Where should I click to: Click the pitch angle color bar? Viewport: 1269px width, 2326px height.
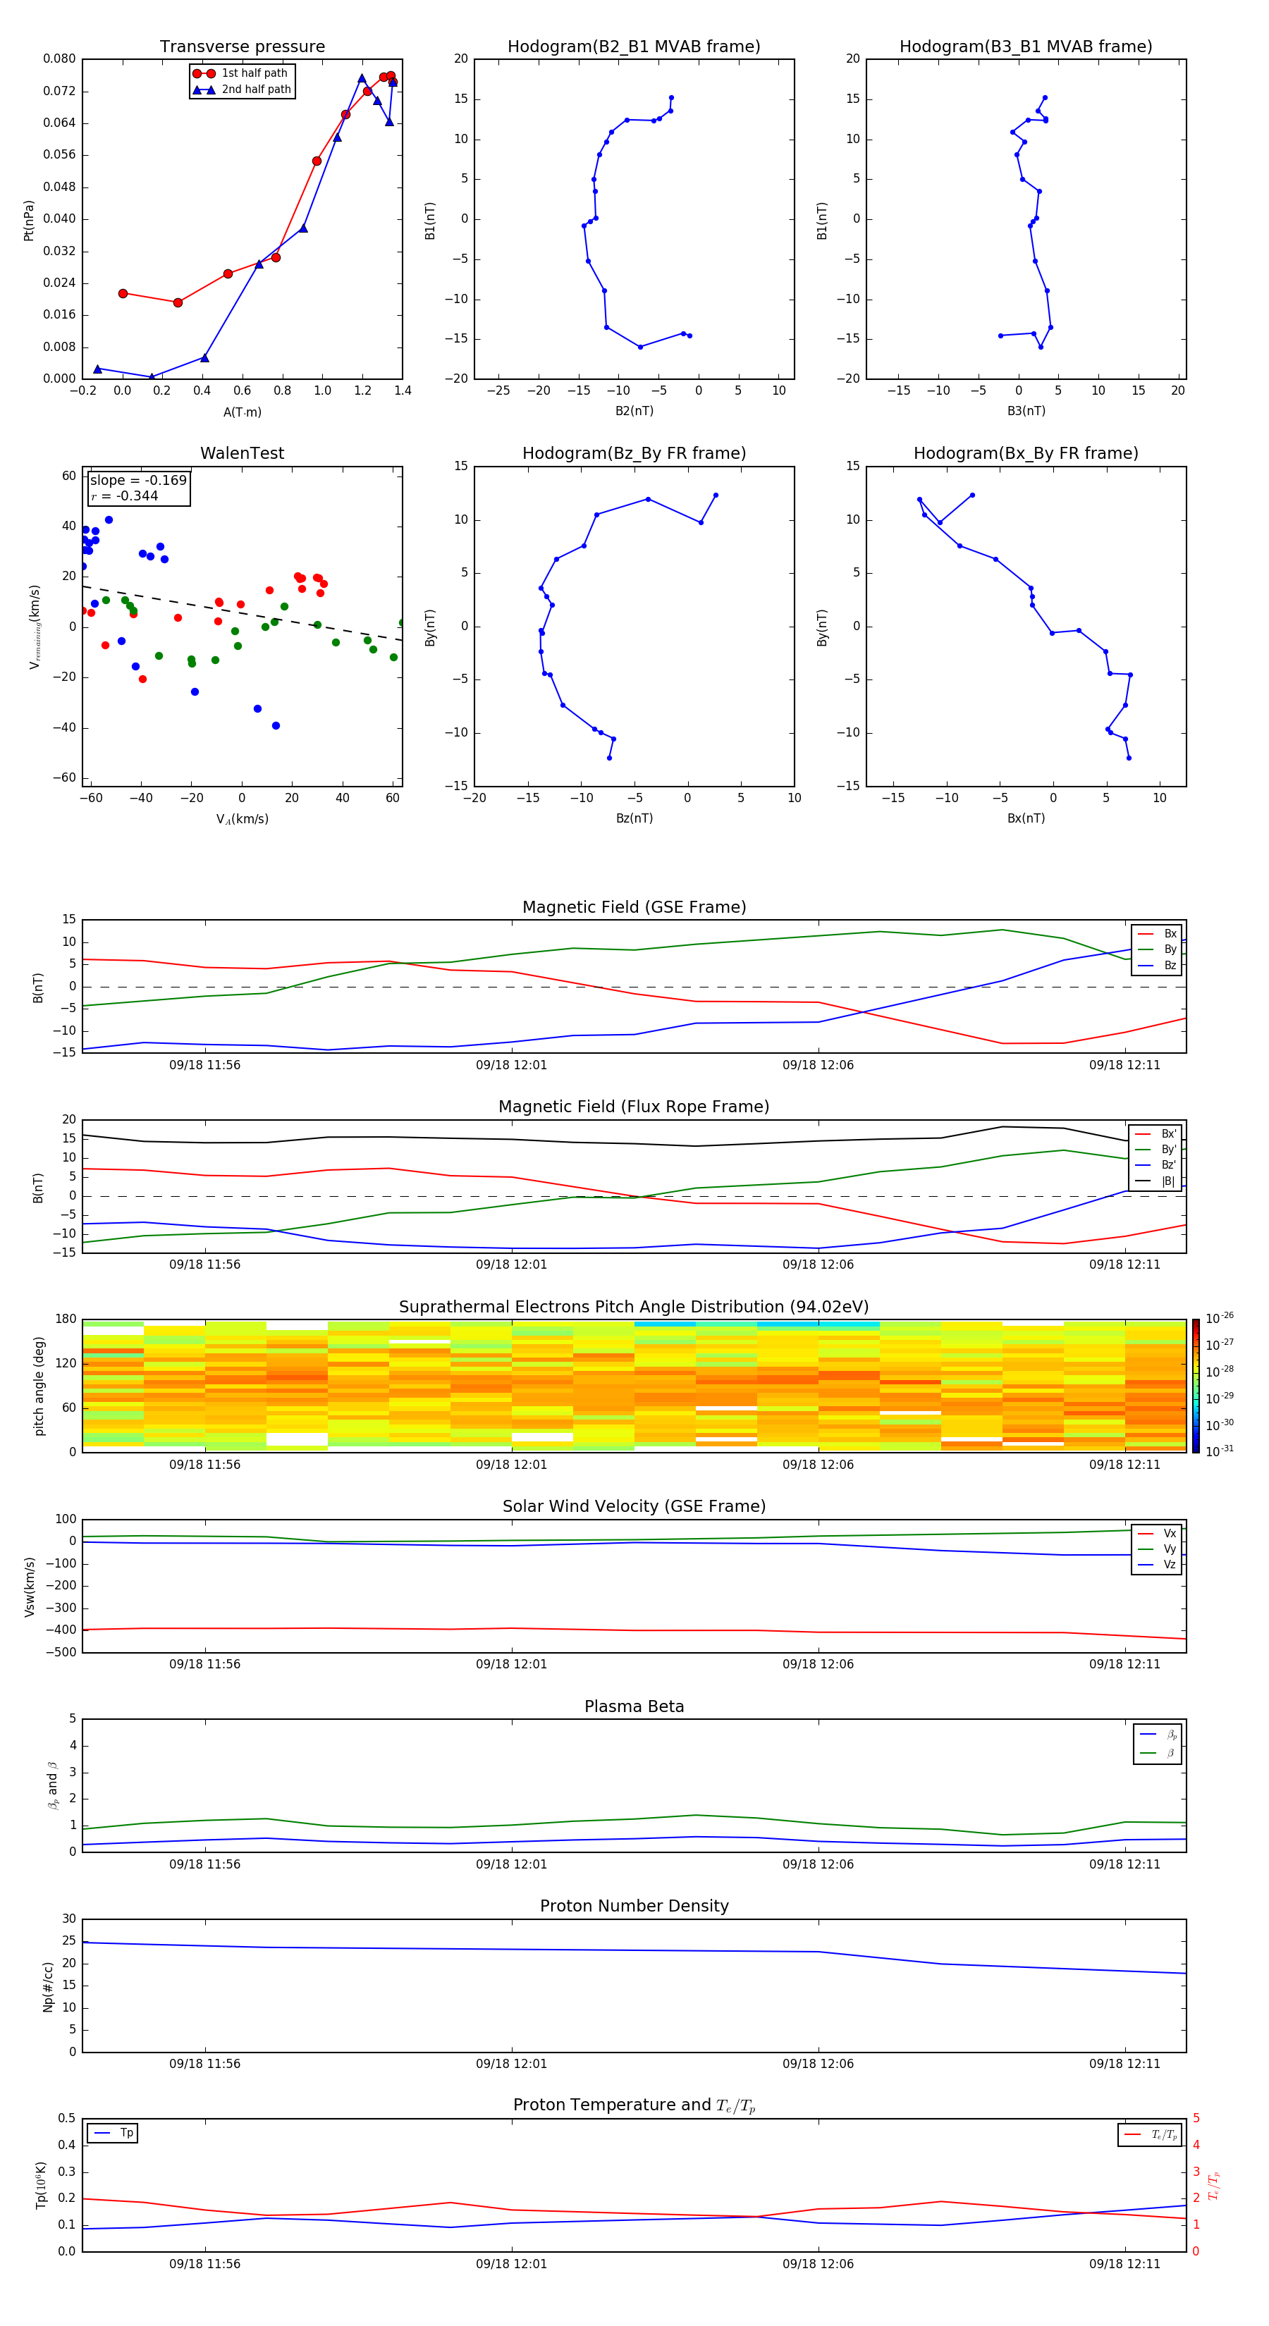click(x=1196, y=1386)
